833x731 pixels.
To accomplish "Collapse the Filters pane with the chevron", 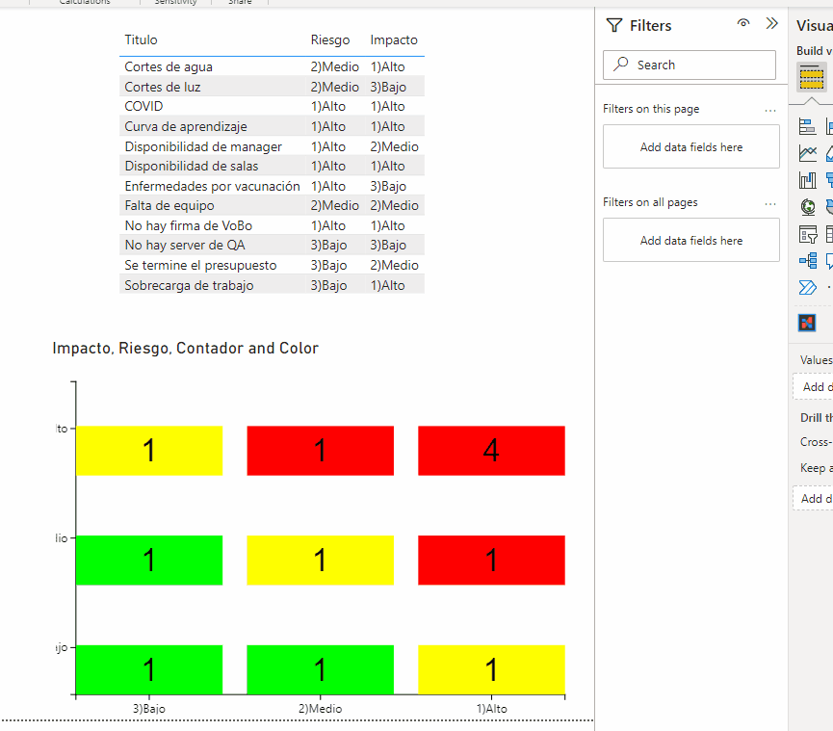I will click(x=771, y=23).
